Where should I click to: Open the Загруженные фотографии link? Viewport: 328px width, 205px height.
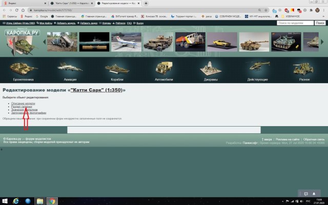29,113
